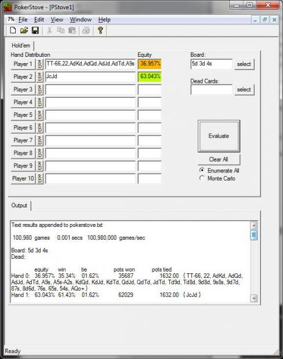Open help via question mark icon
The width and height of the screenshot is (283, 359).
pos(100,30)
